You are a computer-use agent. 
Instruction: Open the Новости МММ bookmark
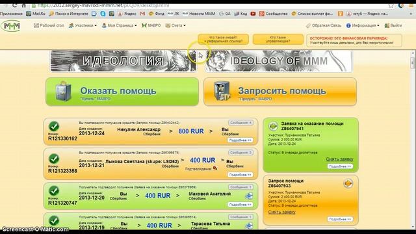(199, 14)
